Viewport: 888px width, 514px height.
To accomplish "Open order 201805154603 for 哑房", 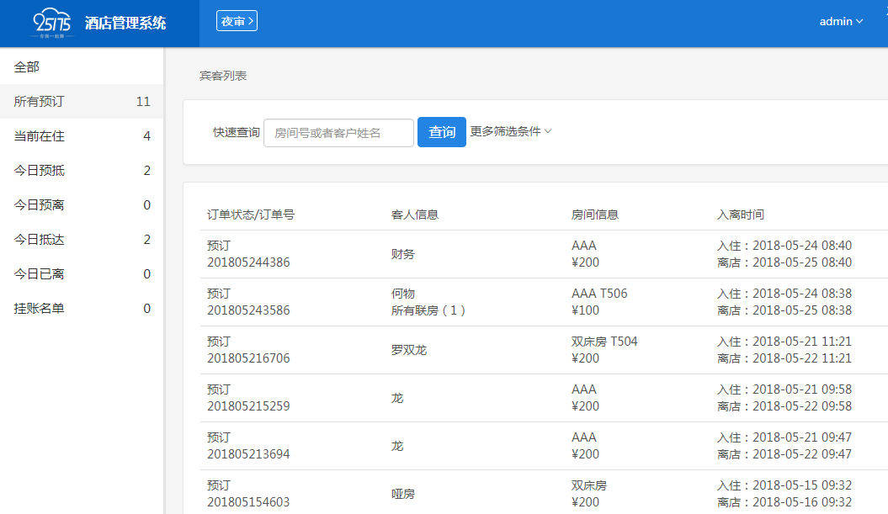I will point(248,502).
